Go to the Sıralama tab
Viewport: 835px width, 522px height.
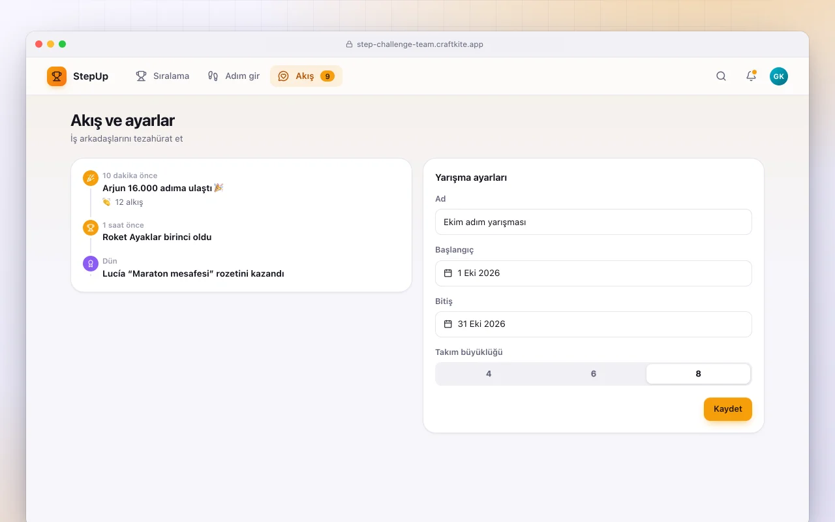[162, 76]
